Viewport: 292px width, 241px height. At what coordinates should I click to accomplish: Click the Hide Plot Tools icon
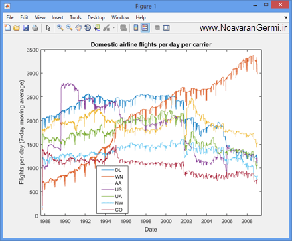pyautogui.click(x=157, y=28)
